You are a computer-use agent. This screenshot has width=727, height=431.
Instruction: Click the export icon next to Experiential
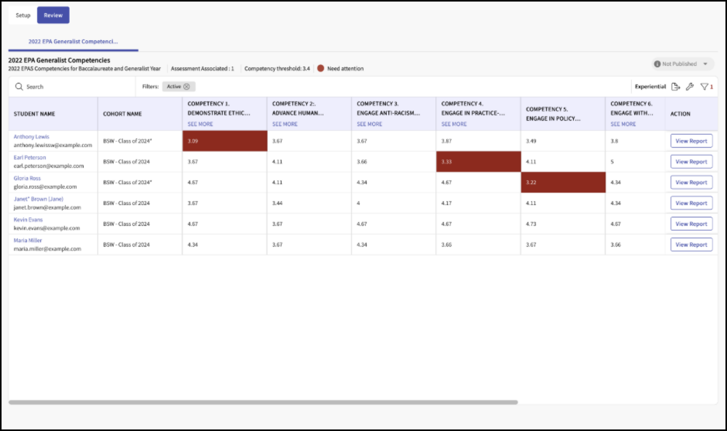coord(676,87)
